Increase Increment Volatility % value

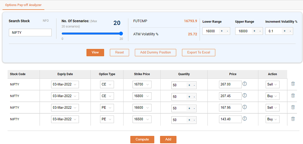coord(284,31)
